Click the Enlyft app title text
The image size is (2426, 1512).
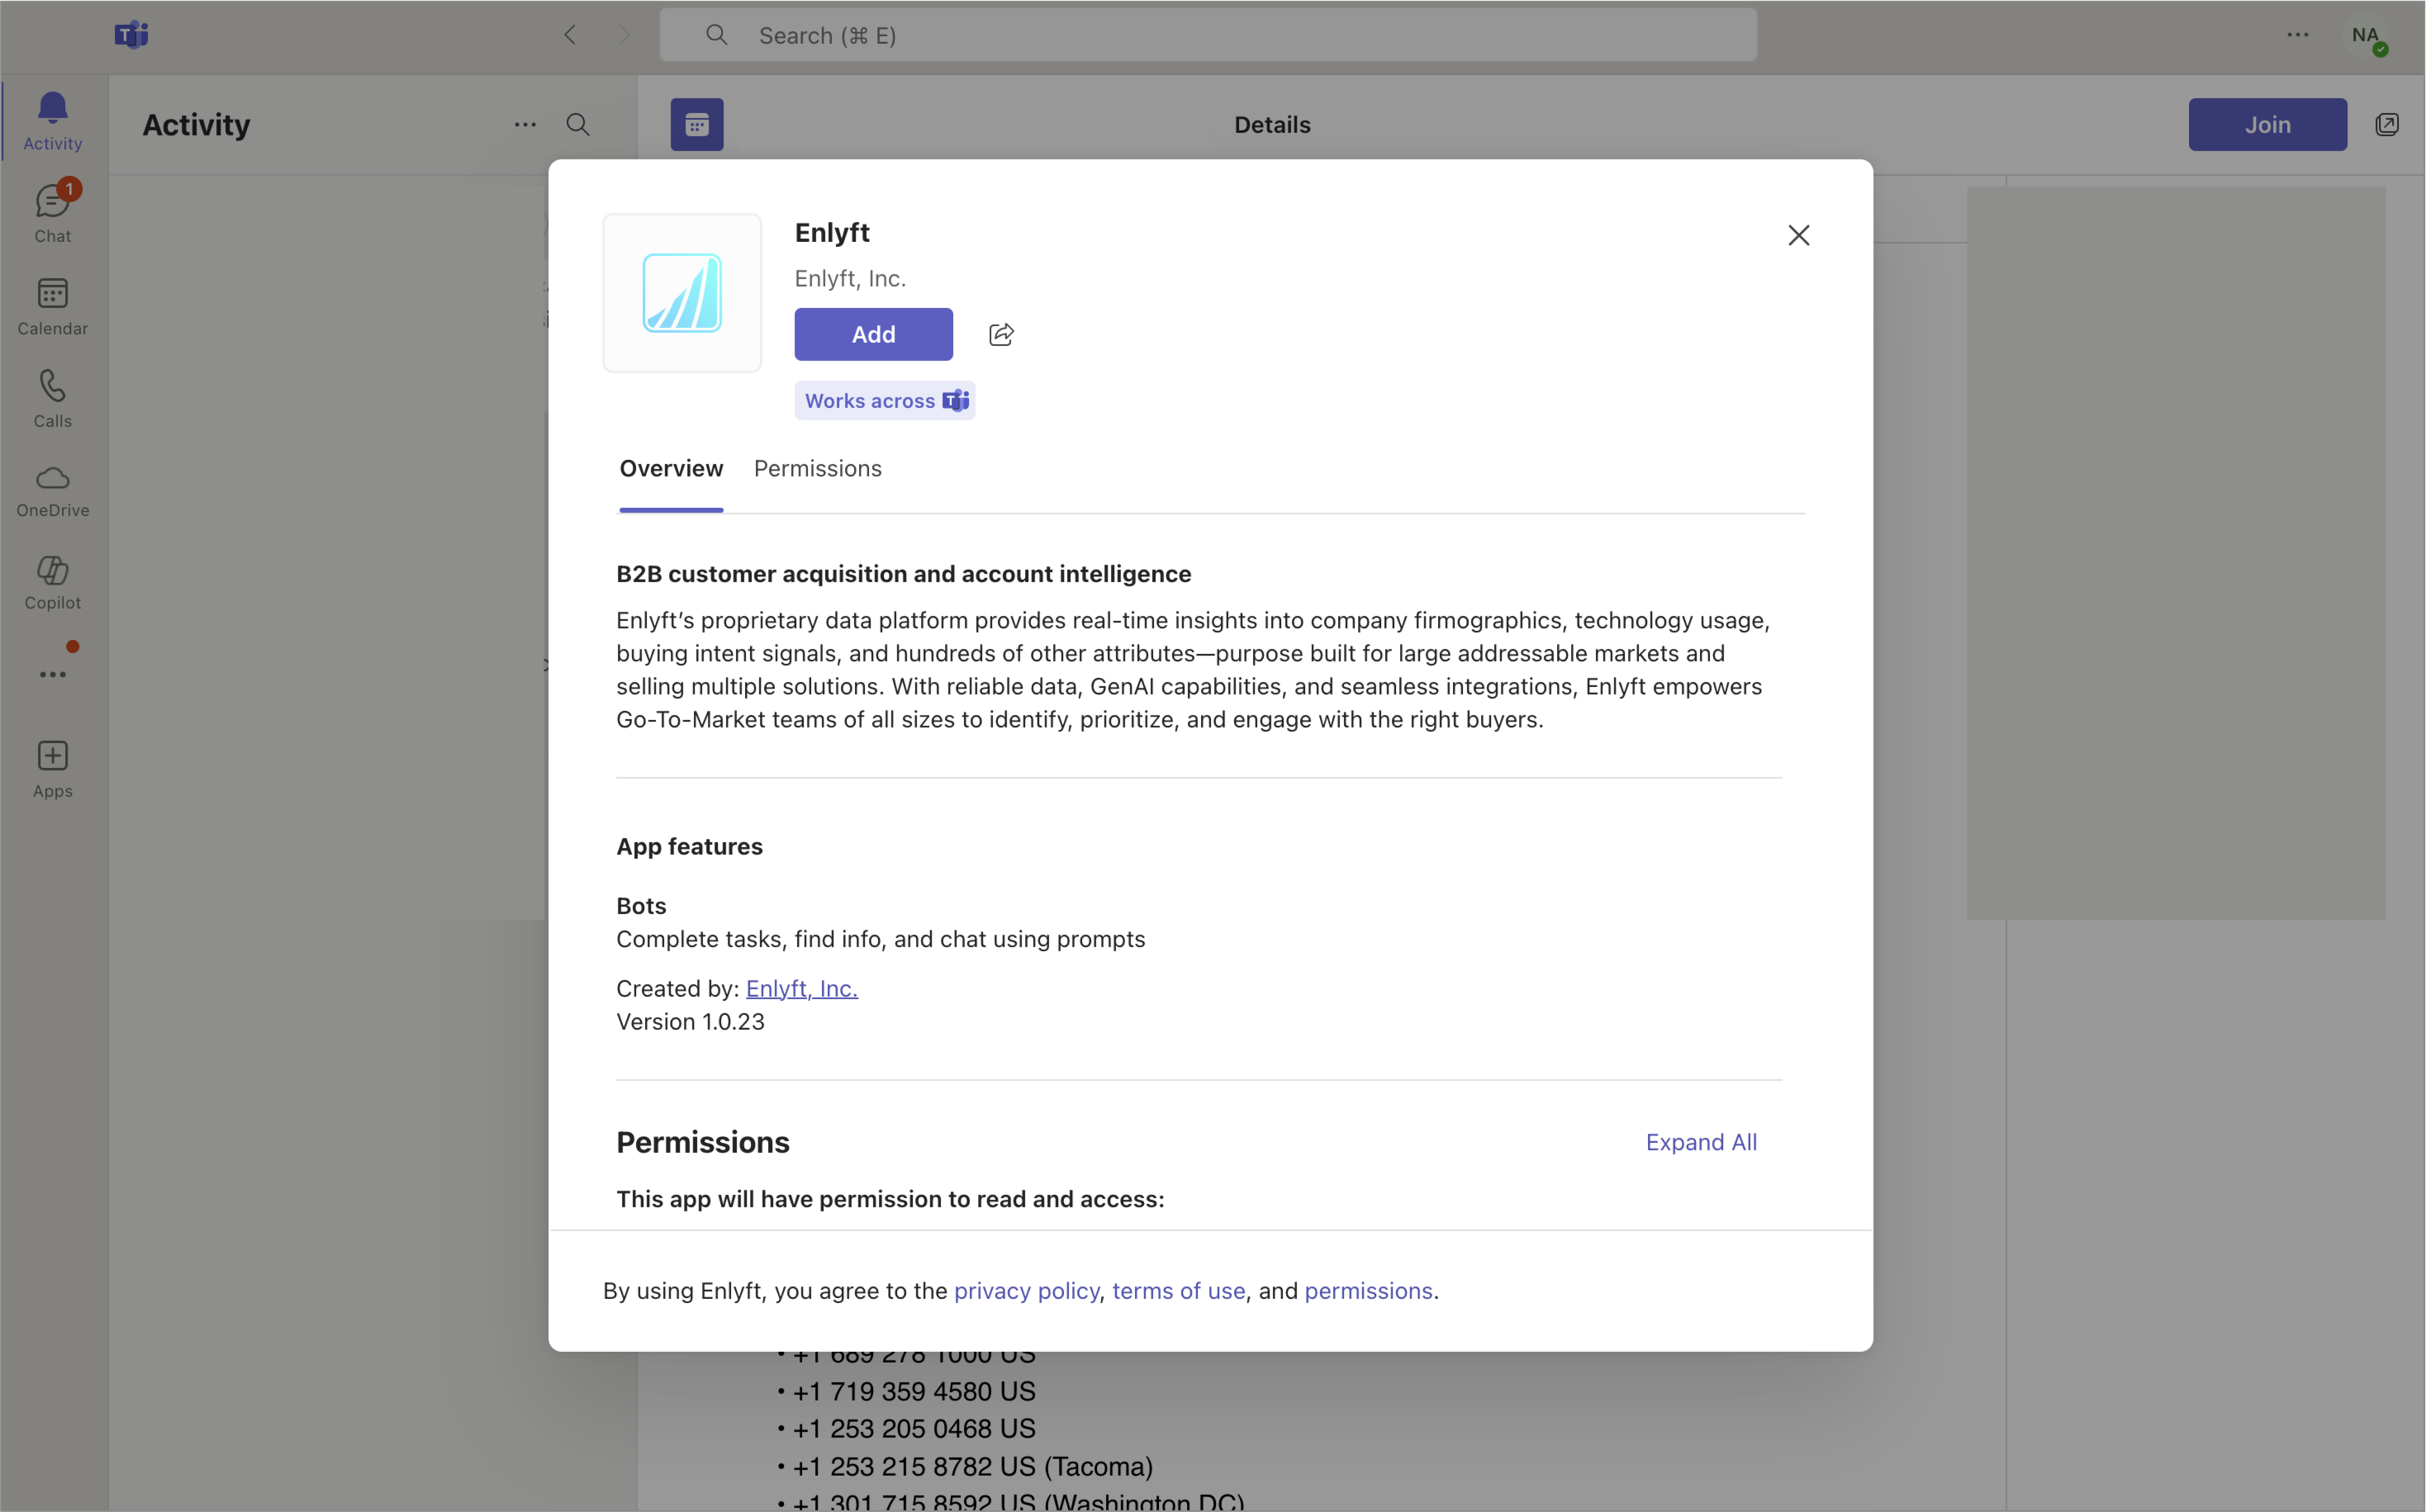[x=832, y=233]
